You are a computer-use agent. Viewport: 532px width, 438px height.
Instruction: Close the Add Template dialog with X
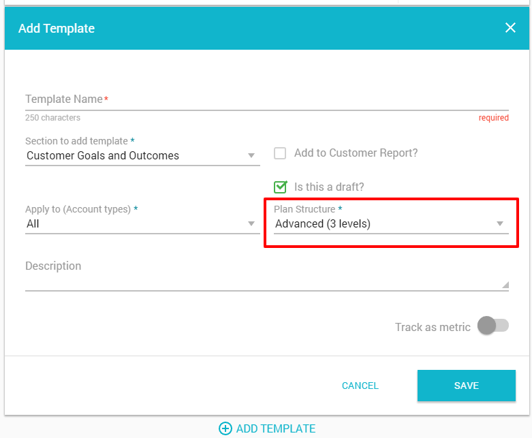point(510,28)
